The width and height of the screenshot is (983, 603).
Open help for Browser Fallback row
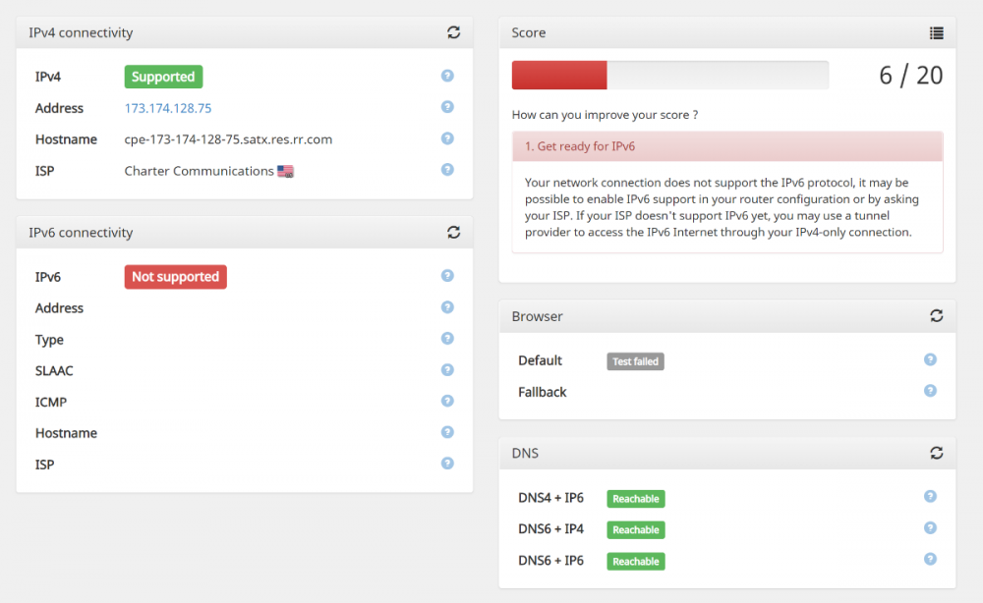(930, 391)
